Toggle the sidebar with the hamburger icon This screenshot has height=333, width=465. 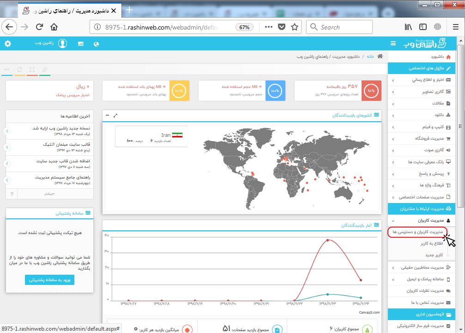[393, 43]
